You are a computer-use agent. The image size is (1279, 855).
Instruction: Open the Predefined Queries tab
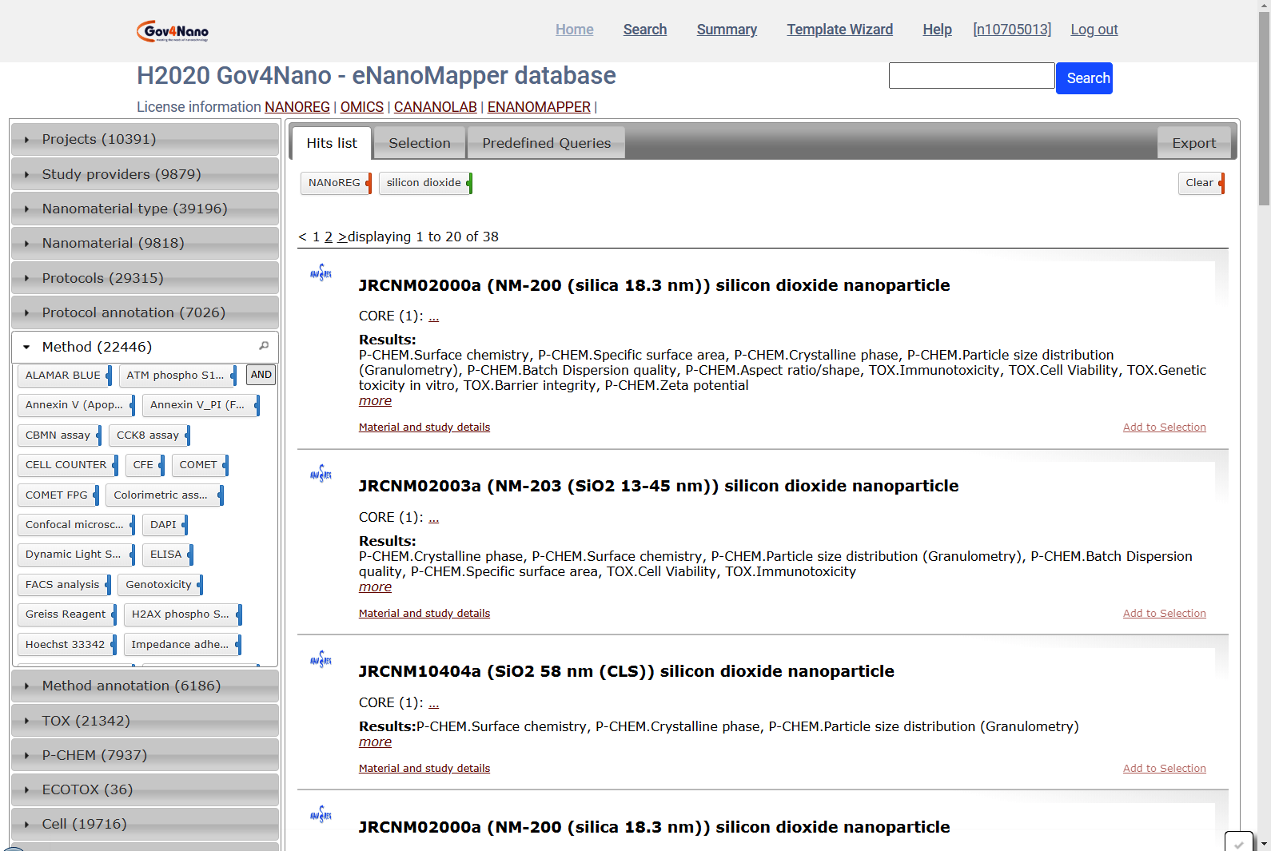[546, 143]
